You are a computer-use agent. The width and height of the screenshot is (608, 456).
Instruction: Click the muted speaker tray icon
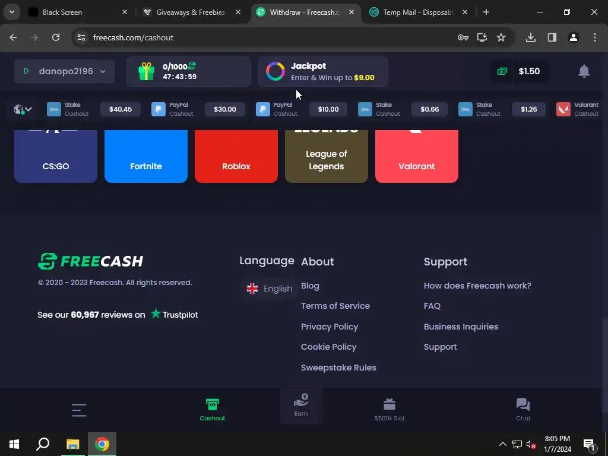point(531,444)
